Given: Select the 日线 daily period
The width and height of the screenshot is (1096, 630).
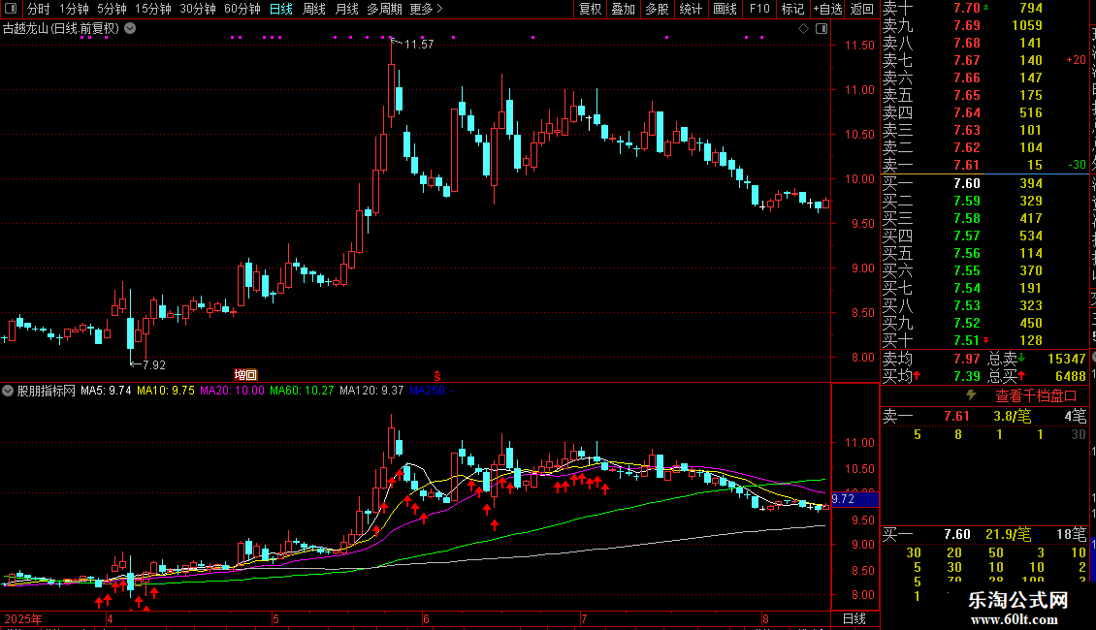Looking at the screenshot, I should pos(281,9).
